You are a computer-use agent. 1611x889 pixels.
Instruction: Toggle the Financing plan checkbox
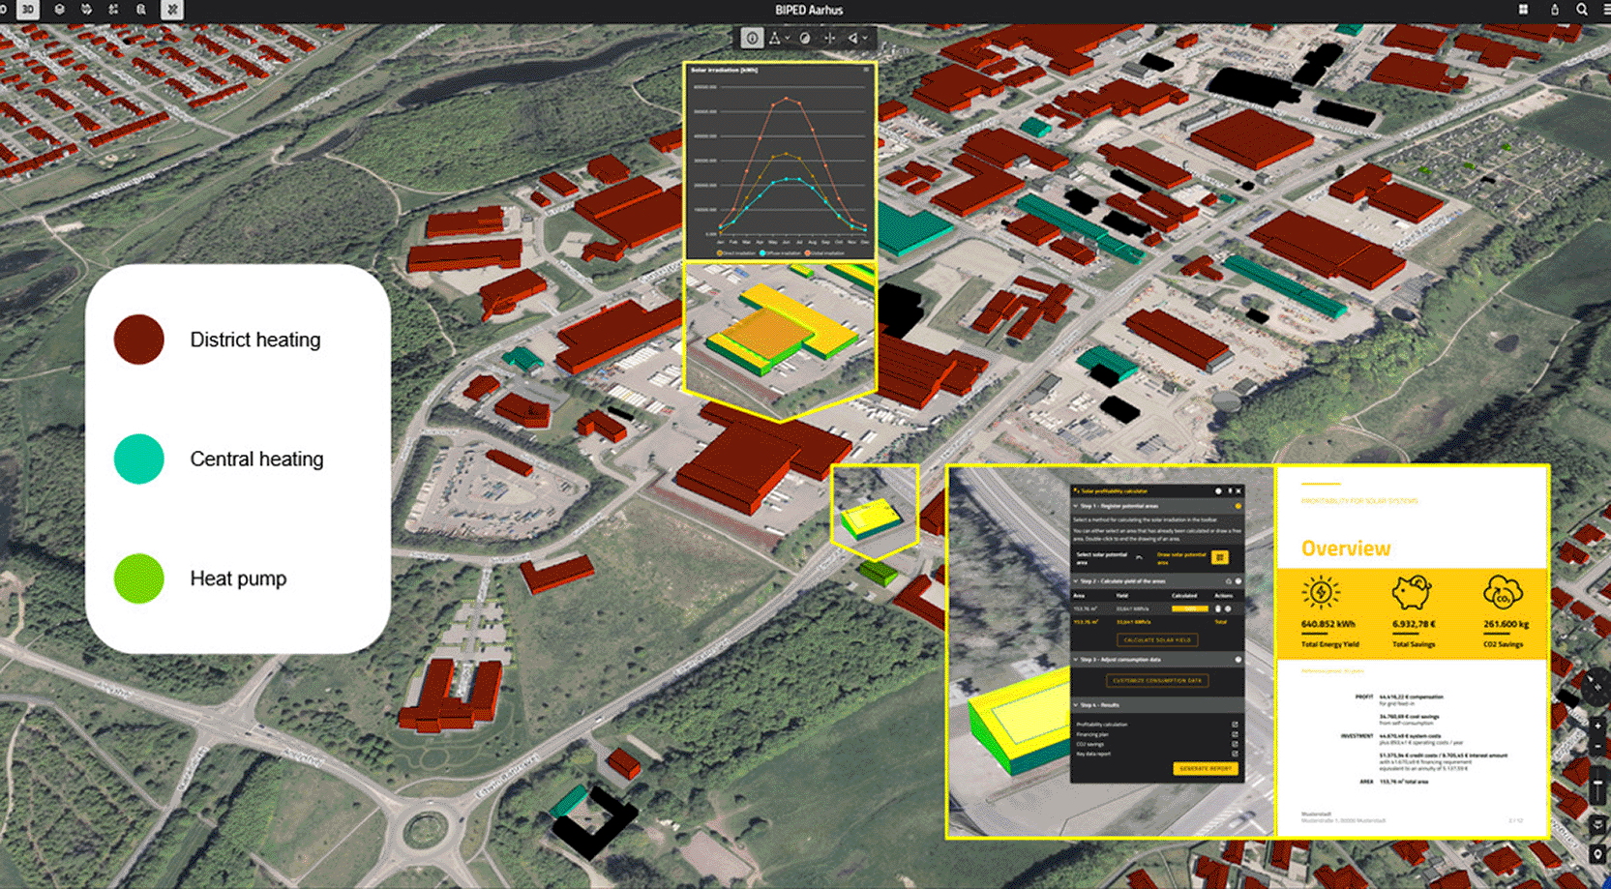1235,734
